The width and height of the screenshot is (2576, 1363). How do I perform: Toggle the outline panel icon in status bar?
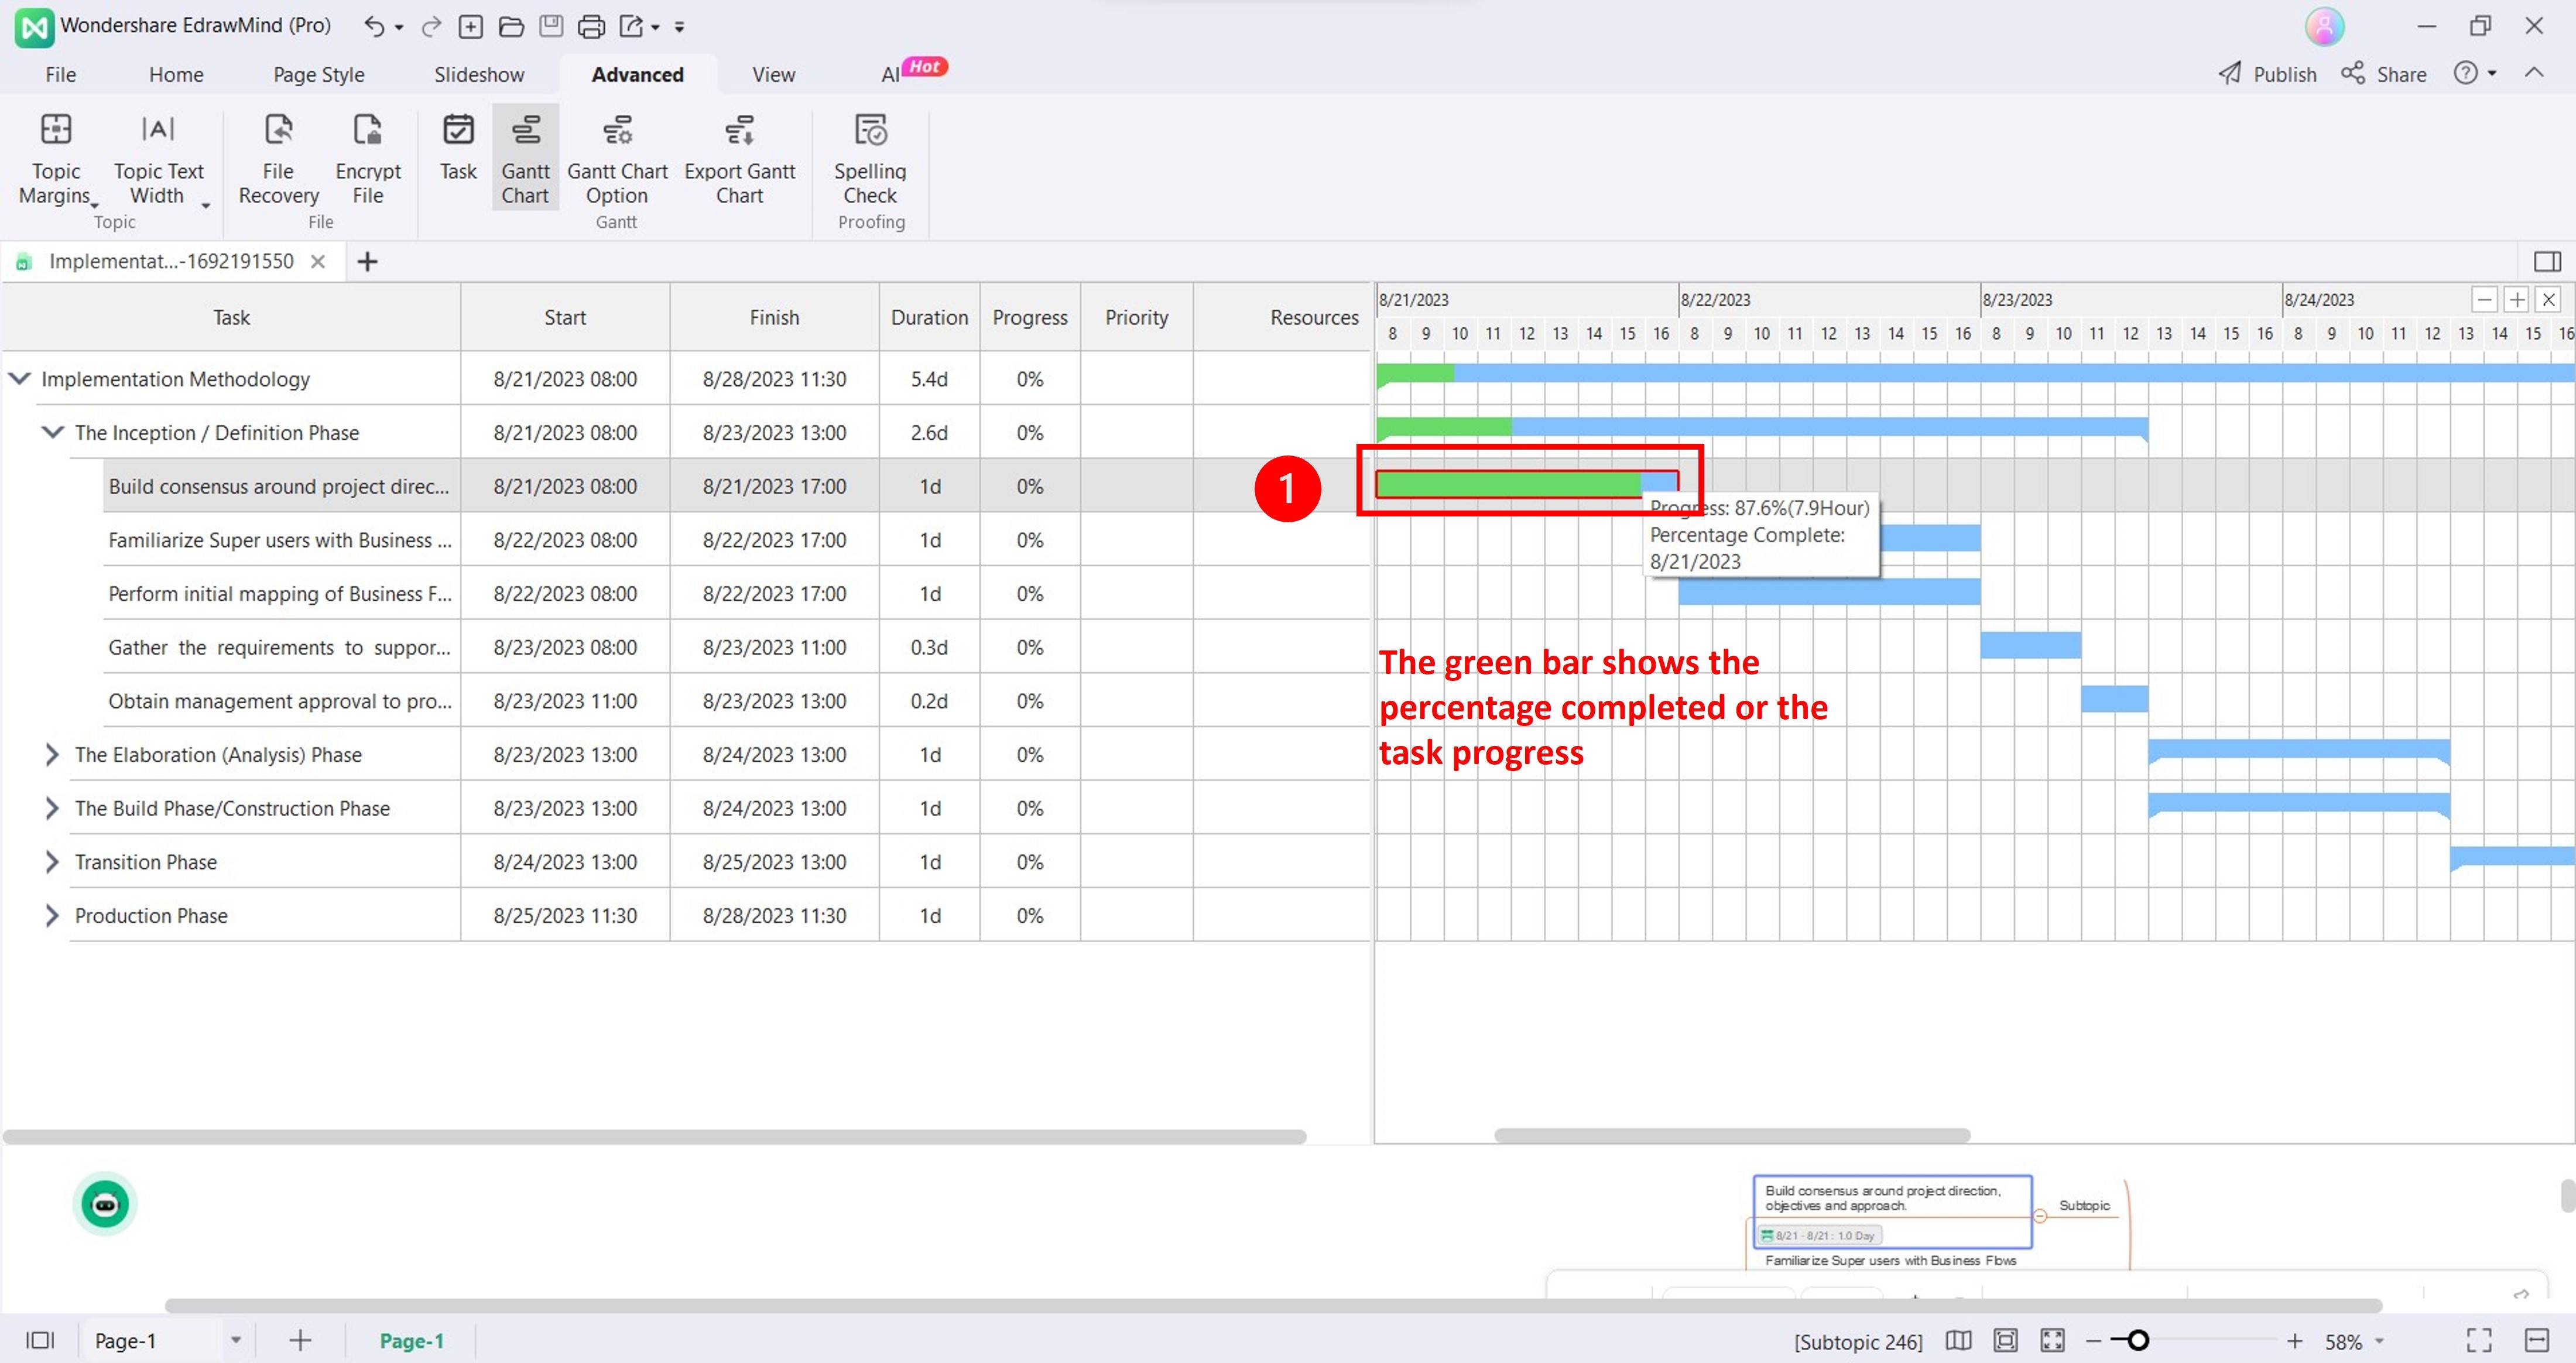[x=40, y=1340]
